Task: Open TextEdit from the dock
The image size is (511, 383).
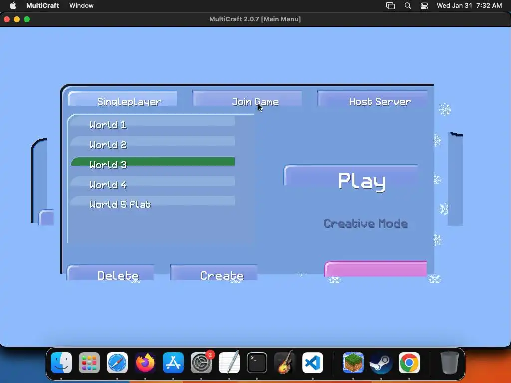Action: [229, 363]
